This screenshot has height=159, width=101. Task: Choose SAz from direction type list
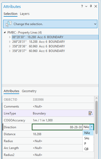click(88, 138)
